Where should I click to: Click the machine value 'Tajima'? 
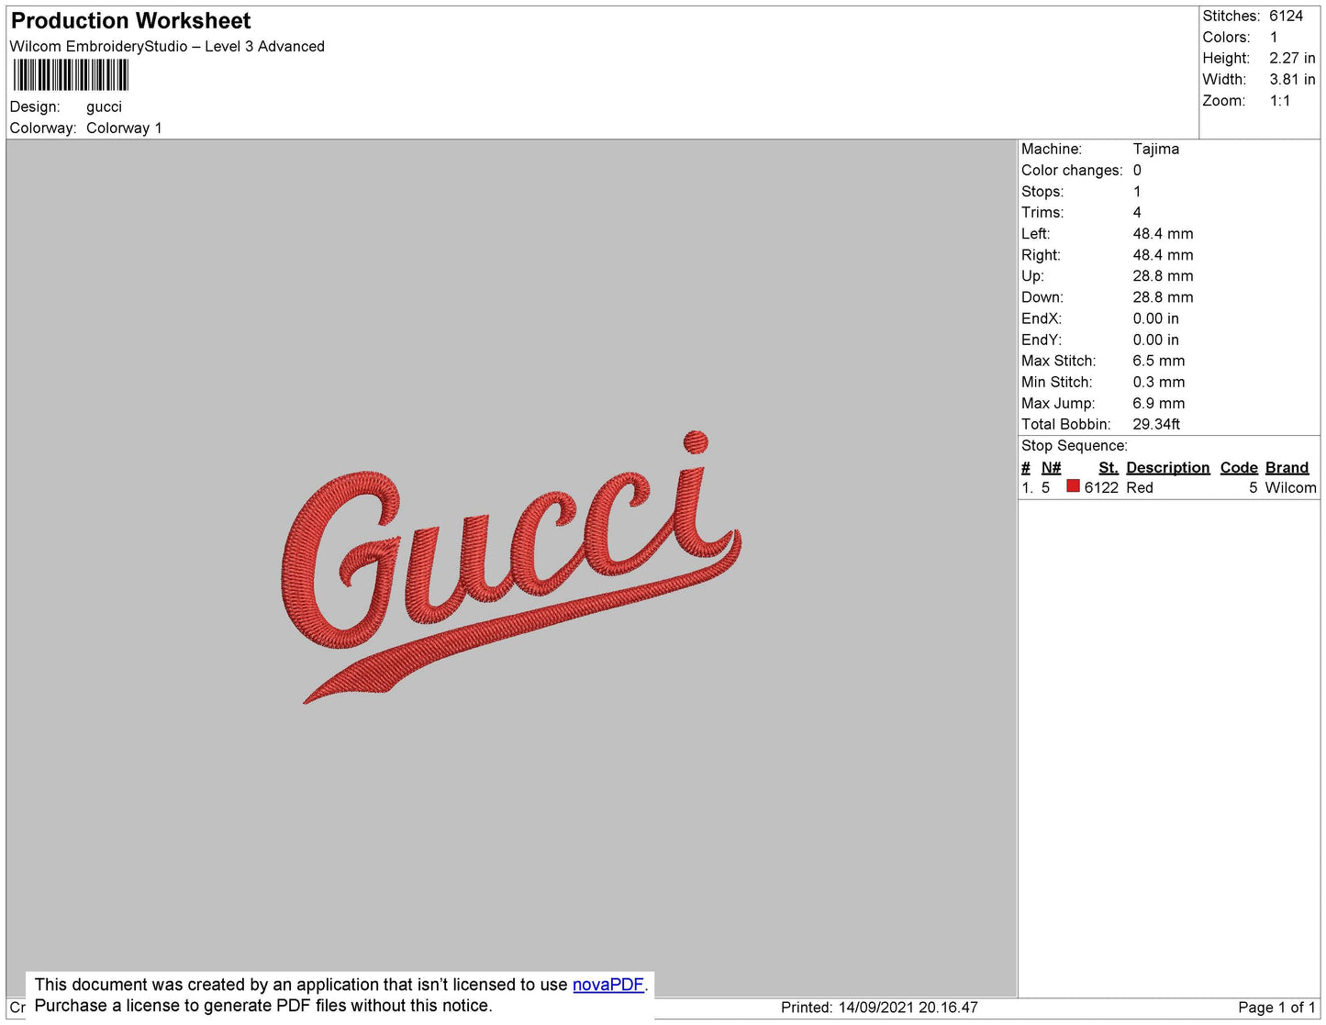pyautogui.click(x=1156, y=149)
